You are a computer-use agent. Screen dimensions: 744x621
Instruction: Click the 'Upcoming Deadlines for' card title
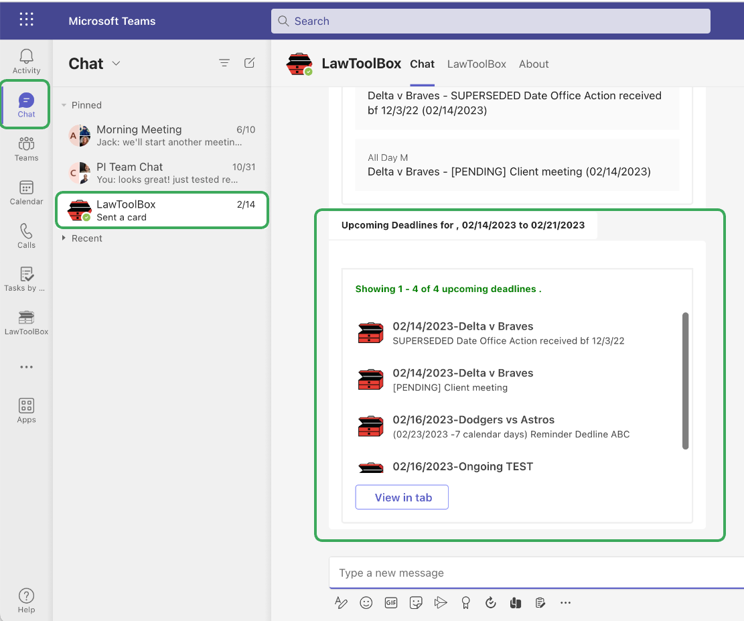[463, 225]
